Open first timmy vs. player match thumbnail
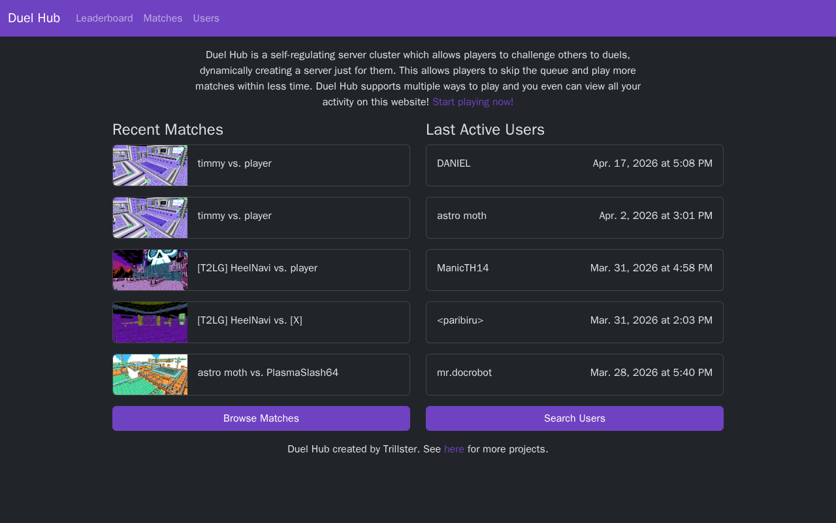 click(150, 165)
